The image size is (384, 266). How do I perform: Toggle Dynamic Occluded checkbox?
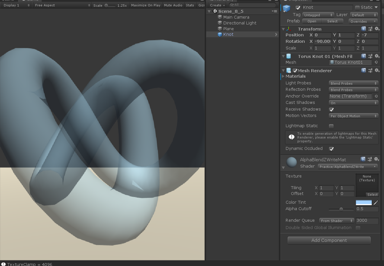[331, 149]
